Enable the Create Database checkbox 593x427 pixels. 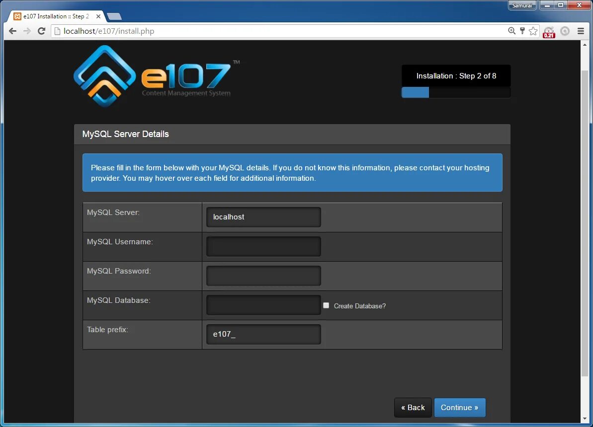click(326, 305)
